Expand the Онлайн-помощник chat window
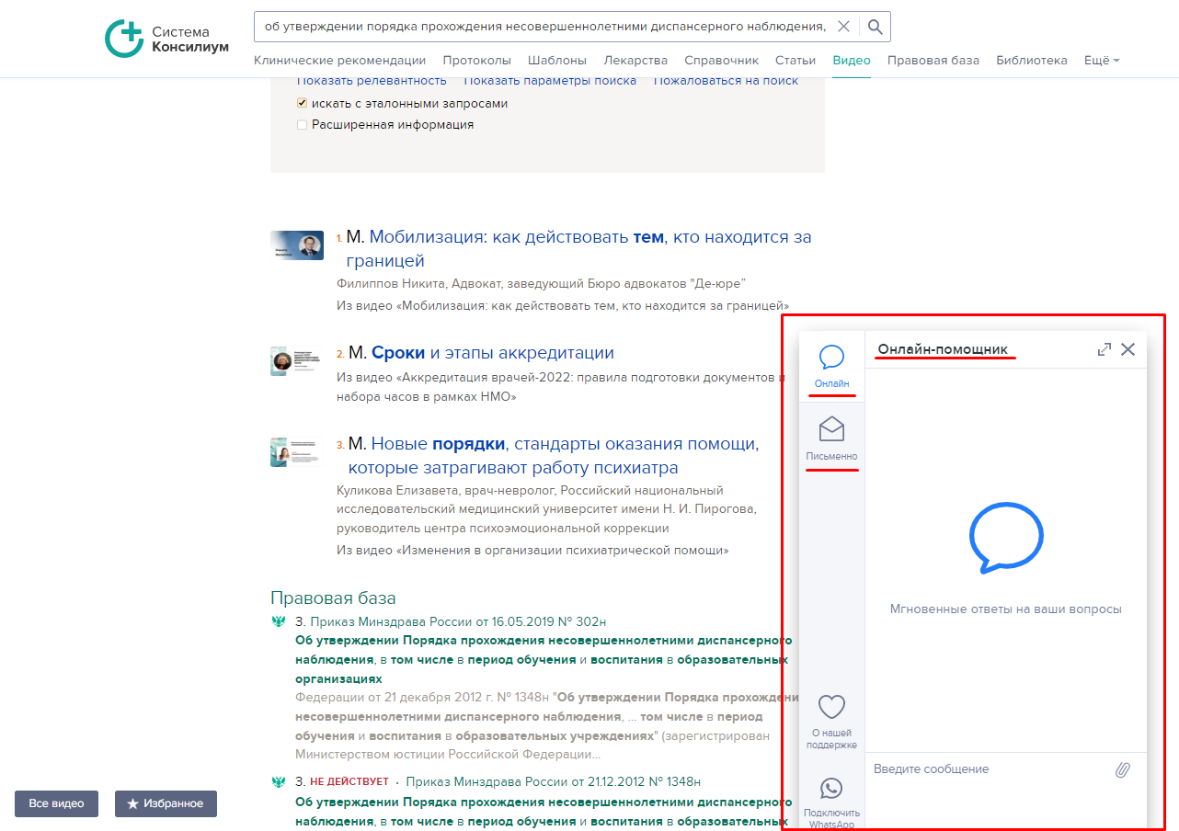Screen dimensions: 1179x831 tap(1104, 349)
